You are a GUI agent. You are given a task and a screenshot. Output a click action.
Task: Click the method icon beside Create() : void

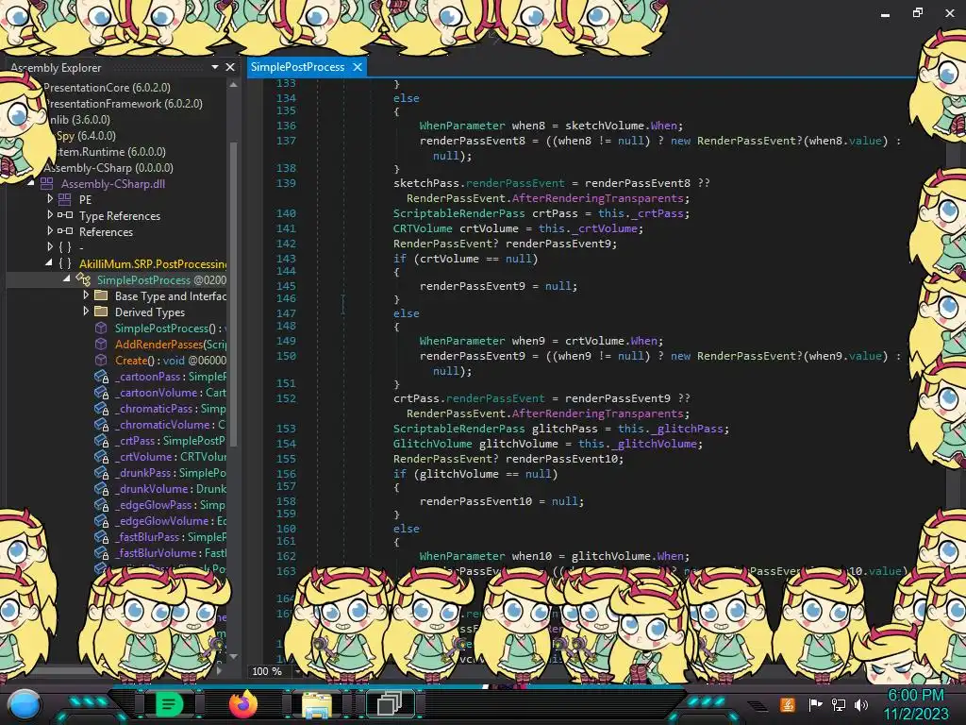click(101, 360)
